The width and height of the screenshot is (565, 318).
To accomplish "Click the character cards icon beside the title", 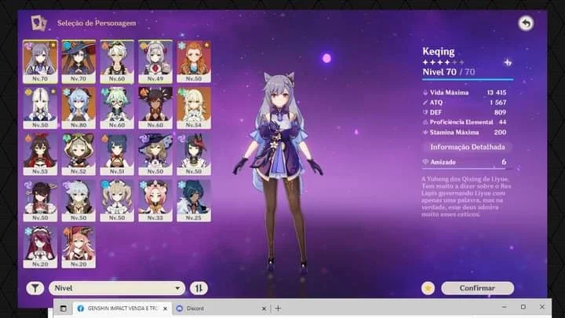I will [38, 23].
